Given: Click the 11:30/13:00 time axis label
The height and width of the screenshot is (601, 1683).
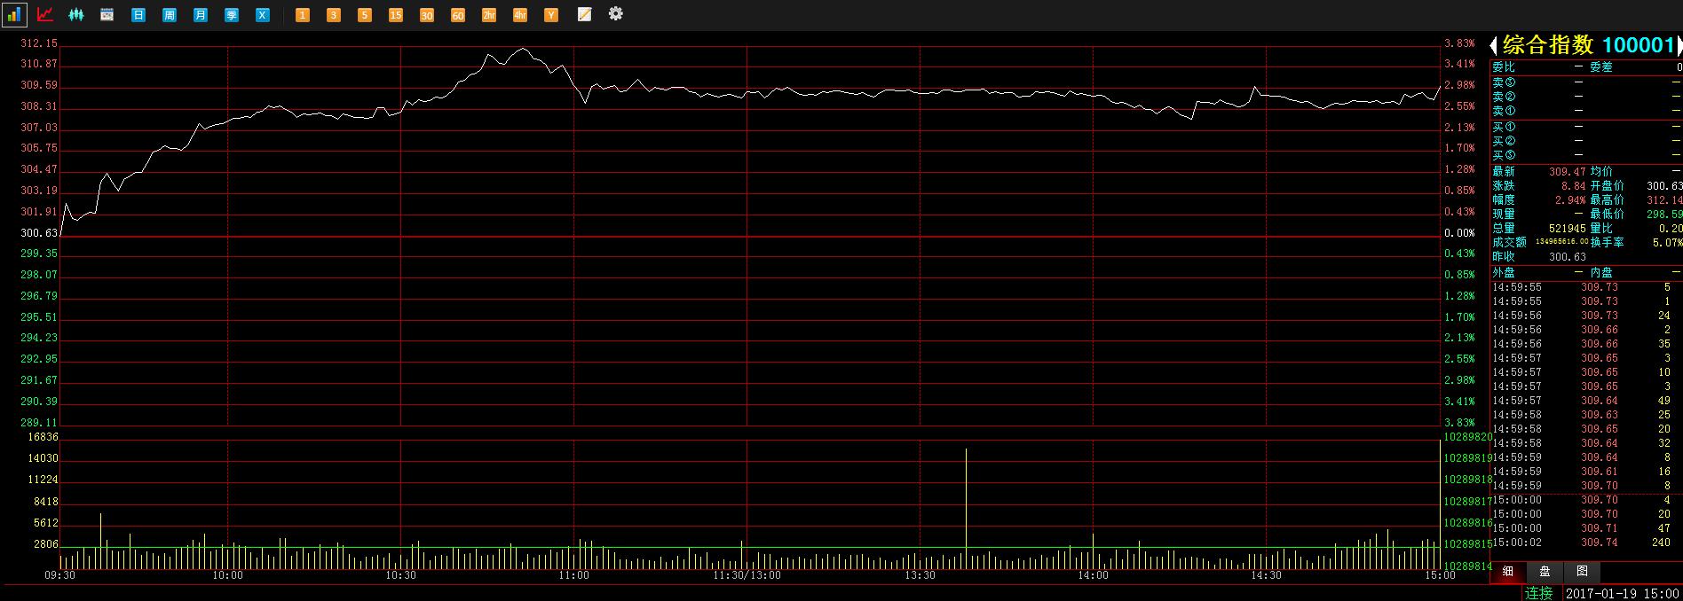Looking at the screenshot, I should point(747,575).
